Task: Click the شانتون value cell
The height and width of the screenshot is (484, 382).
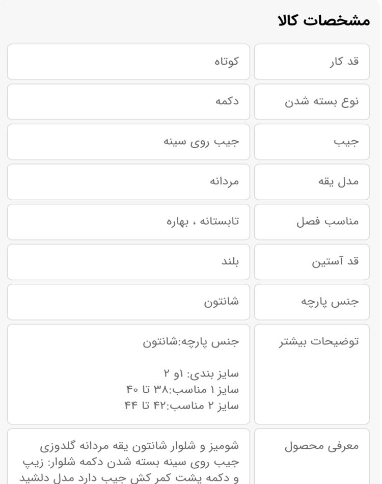Action: (128, 302)
